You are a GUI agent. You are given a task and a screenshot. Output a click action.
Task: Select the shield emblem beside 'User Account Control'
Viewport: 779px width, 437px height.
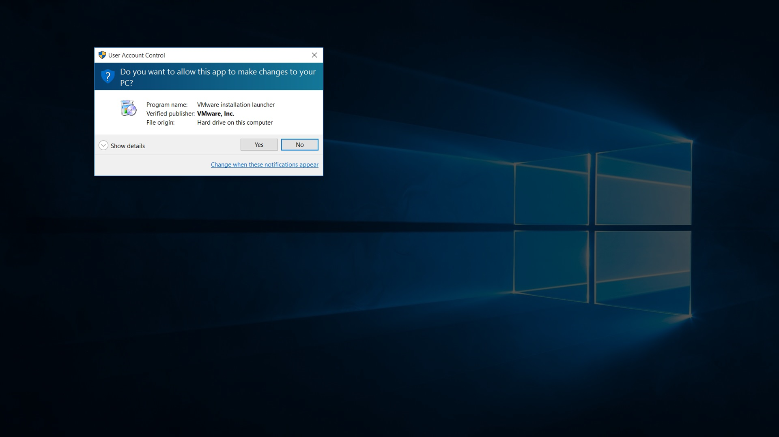[x=102, y=55]
